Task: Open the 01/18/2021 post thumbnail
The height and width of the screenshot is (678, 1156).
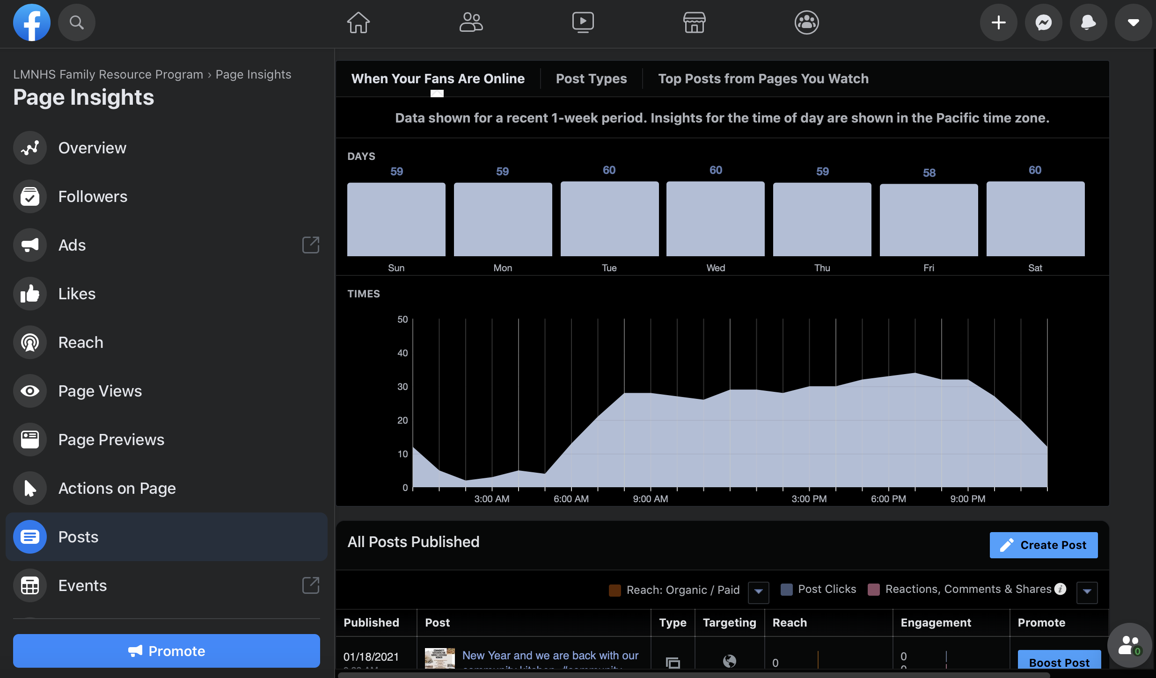Action: 439,658
